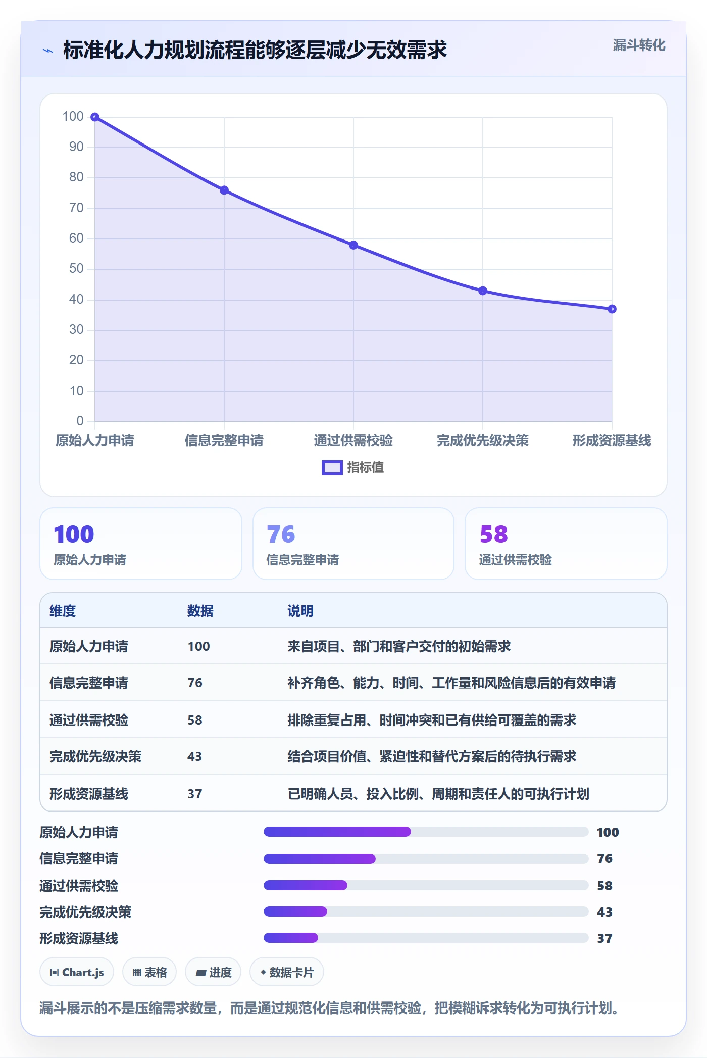Select the description 已明确人员、投入比例、周期和责任人的可执行计划
The image size is (707, 1058).
438,794
